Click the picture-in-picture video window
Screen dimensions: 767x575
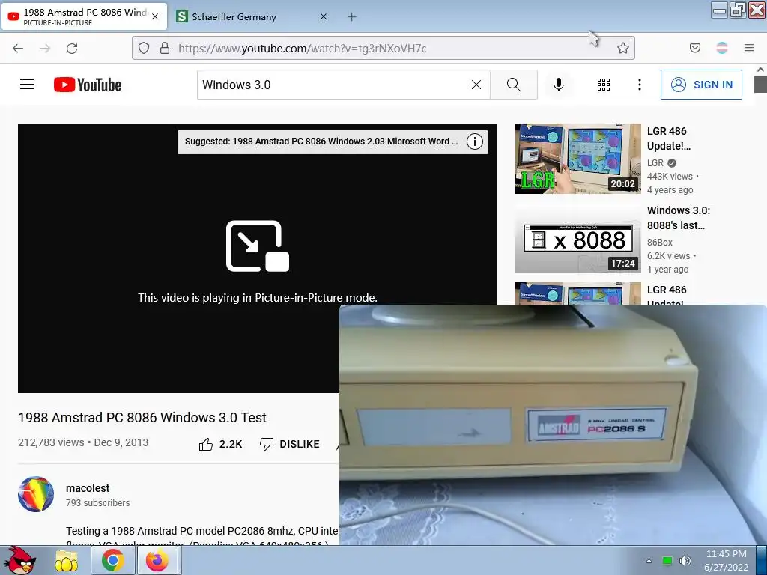[x=553, y=425]
